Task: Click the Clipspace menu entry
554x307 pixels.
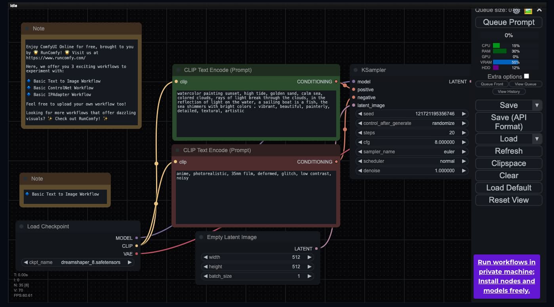Action: [508, 163]
